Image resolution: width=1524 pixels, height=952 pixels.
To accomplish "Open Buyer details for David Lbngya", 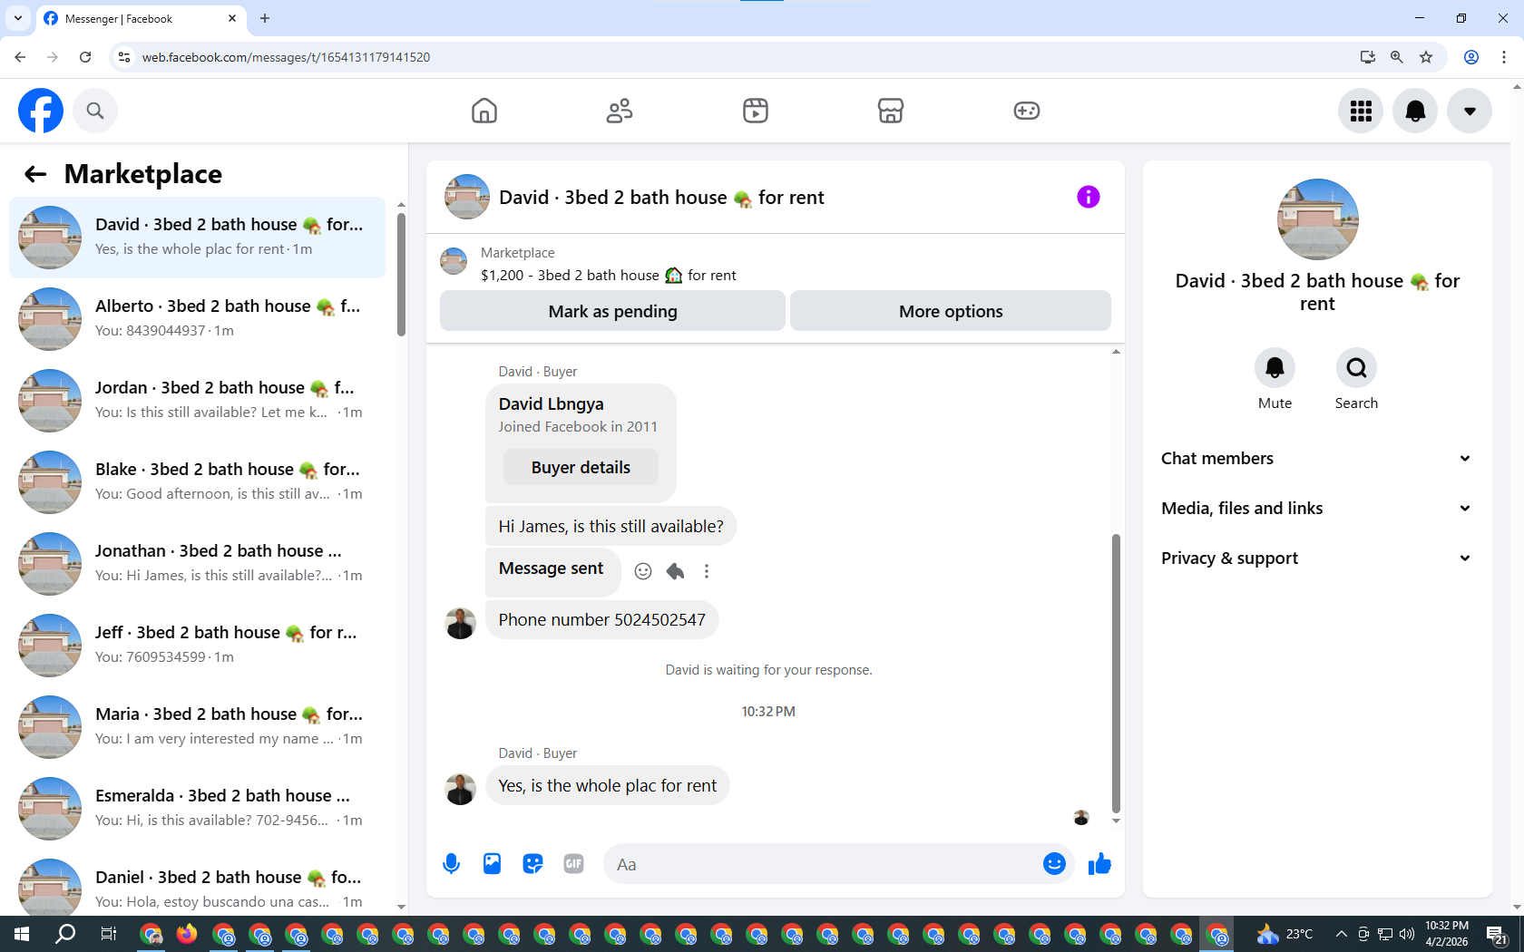I will tap(581, 468).
